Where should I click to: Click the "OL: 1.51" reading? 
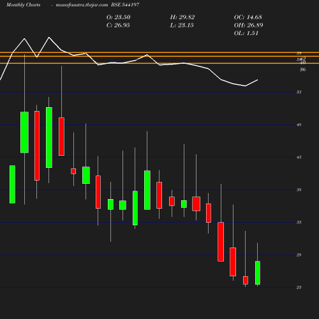coord(246,33)
